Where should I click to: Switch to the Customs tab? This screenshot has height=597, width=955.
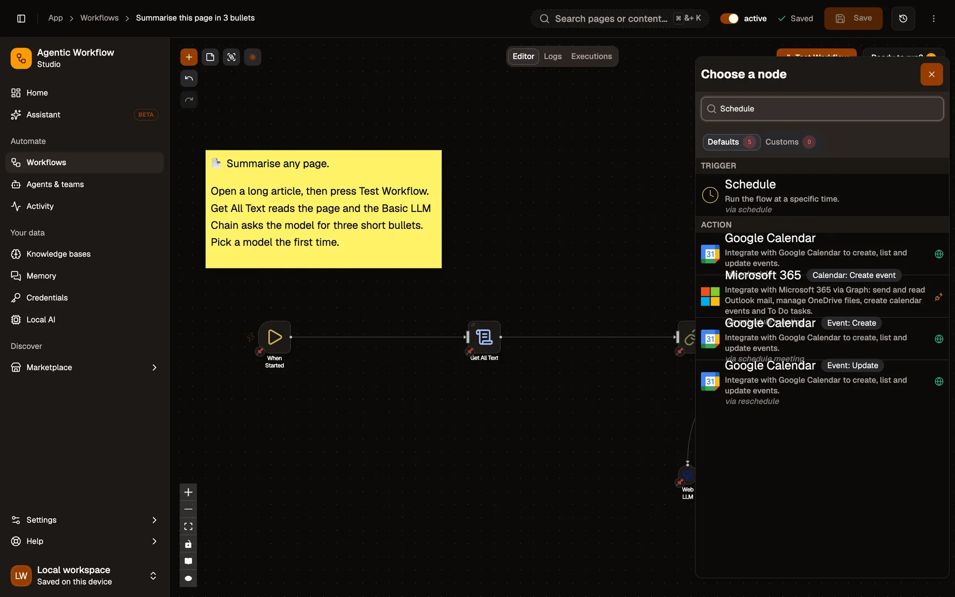790,142
